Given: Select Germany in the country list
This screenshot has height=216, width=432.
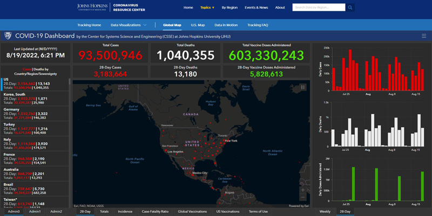Looking at the screenshot, I should click(x=35, y=114).
